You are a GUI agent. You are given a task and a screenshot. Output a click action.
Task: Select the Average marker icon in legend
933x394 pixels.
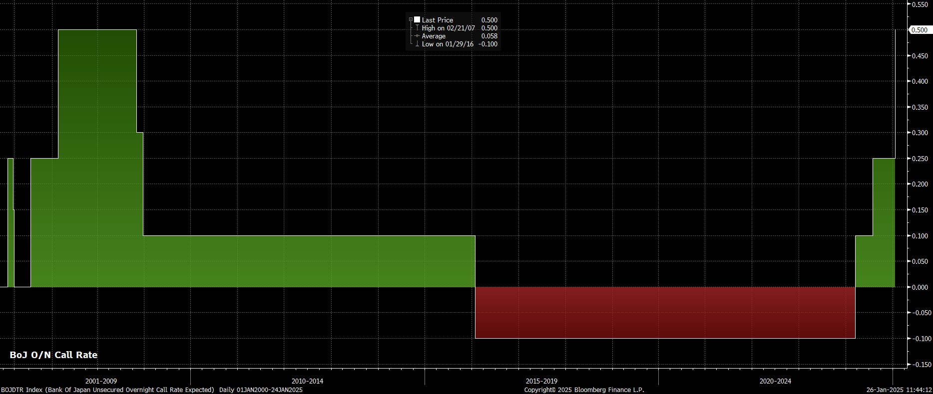pos(417,36)
